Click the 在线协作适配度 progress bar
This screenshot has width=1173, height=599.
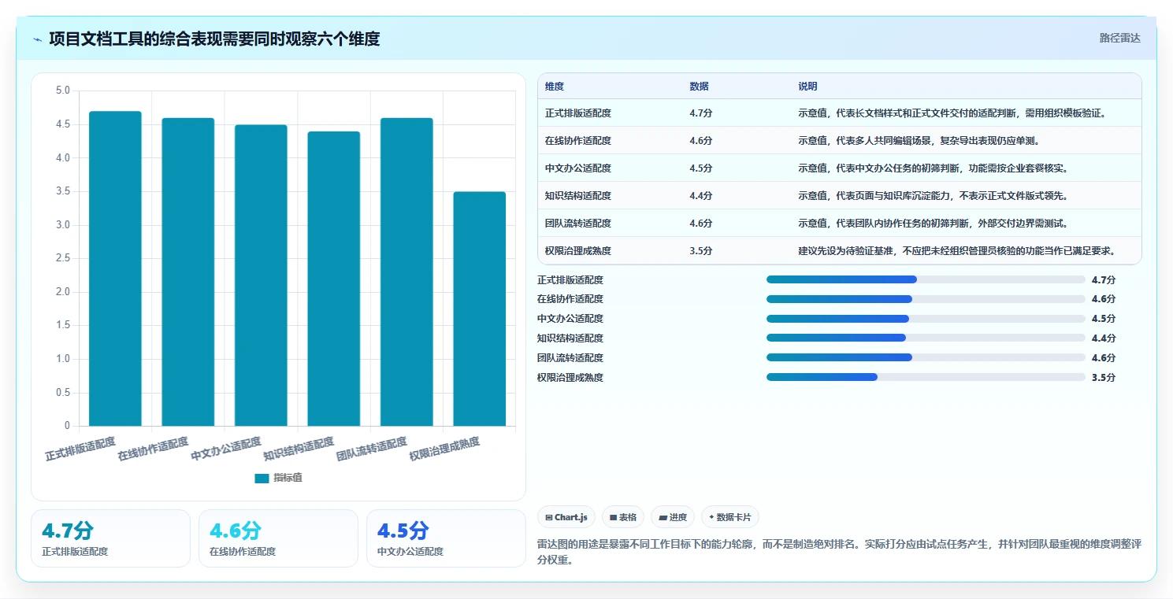[926, 299]
